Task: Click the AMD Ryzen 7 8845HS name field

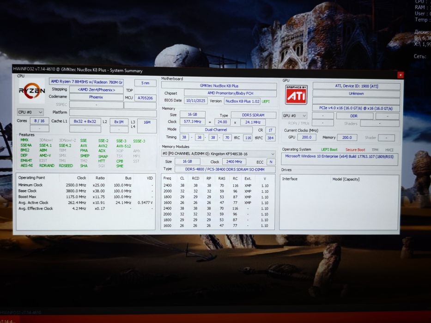Action: 86,82
